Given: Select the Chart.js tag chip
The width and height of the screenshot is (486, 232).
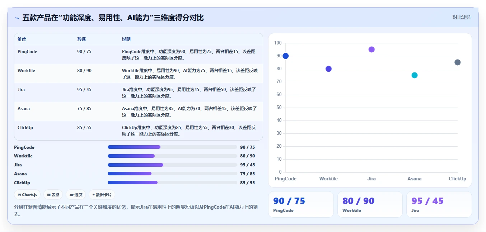Looking at the screenshot, I should click(x=27, y=195).
